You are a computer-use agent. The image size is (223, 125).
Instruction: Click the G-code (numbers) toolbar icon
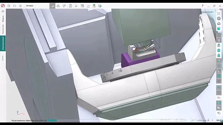tap(70, 6)
